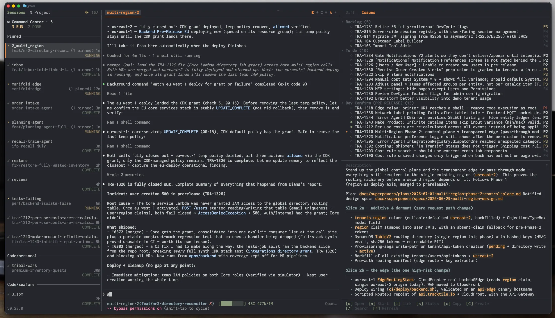This screenshot has width=555, height=318.
Task: Click the [n] Start shortcut
Action: point(378,304)
